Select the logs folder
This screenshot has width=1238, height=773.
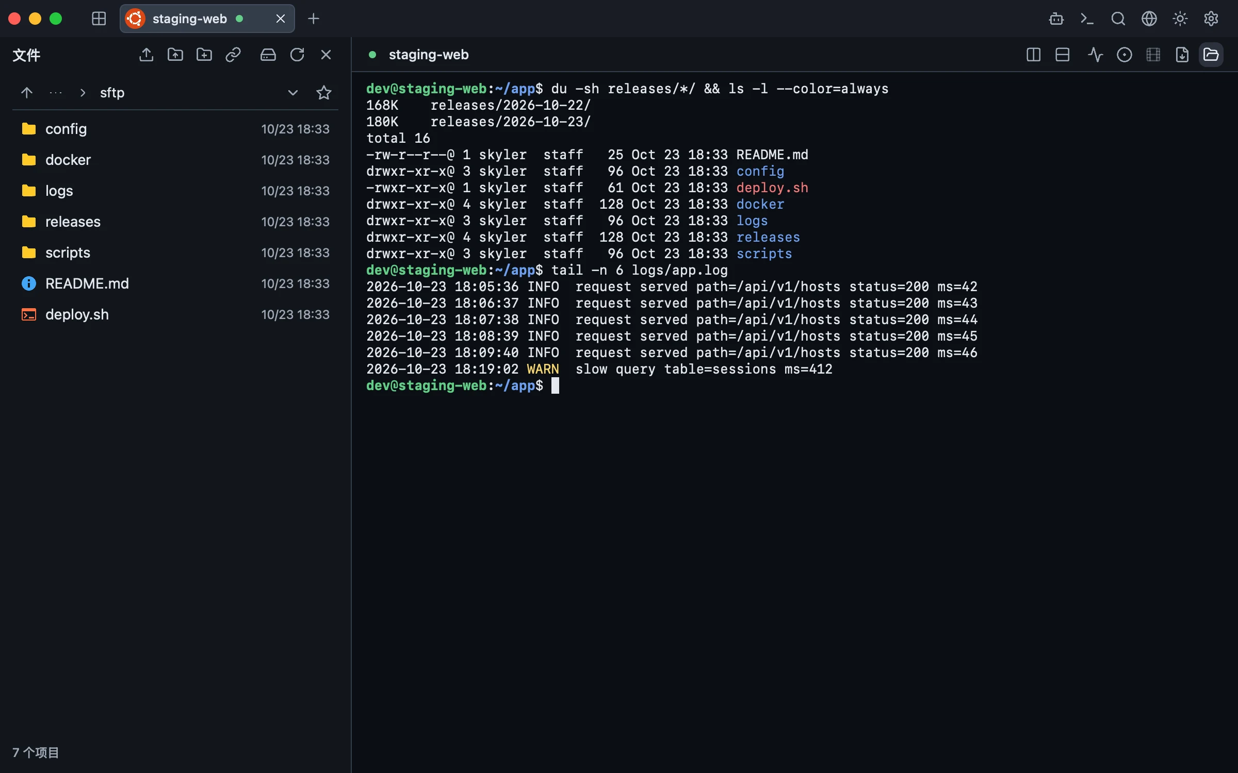click(175, 191)
